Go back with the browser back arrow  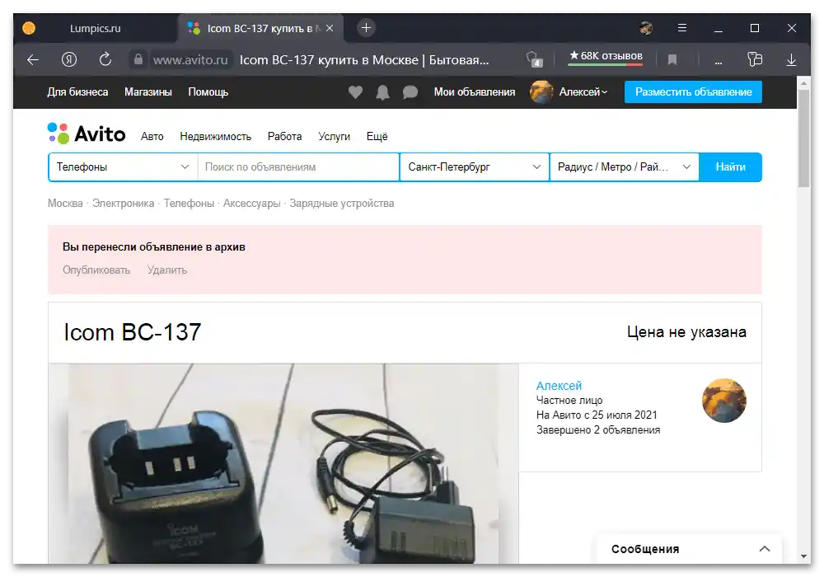33,60
